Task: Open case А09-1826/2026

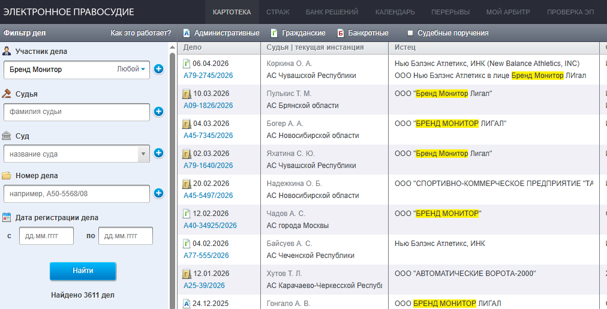Action: 208,106
